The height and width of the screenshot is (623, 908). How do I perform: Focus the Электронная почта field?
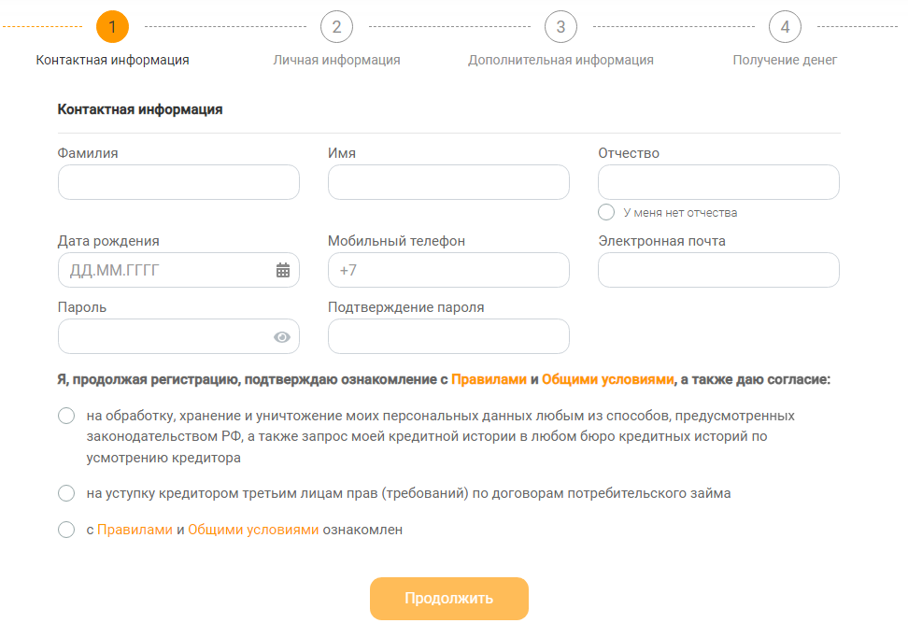(x=718, y=270)
